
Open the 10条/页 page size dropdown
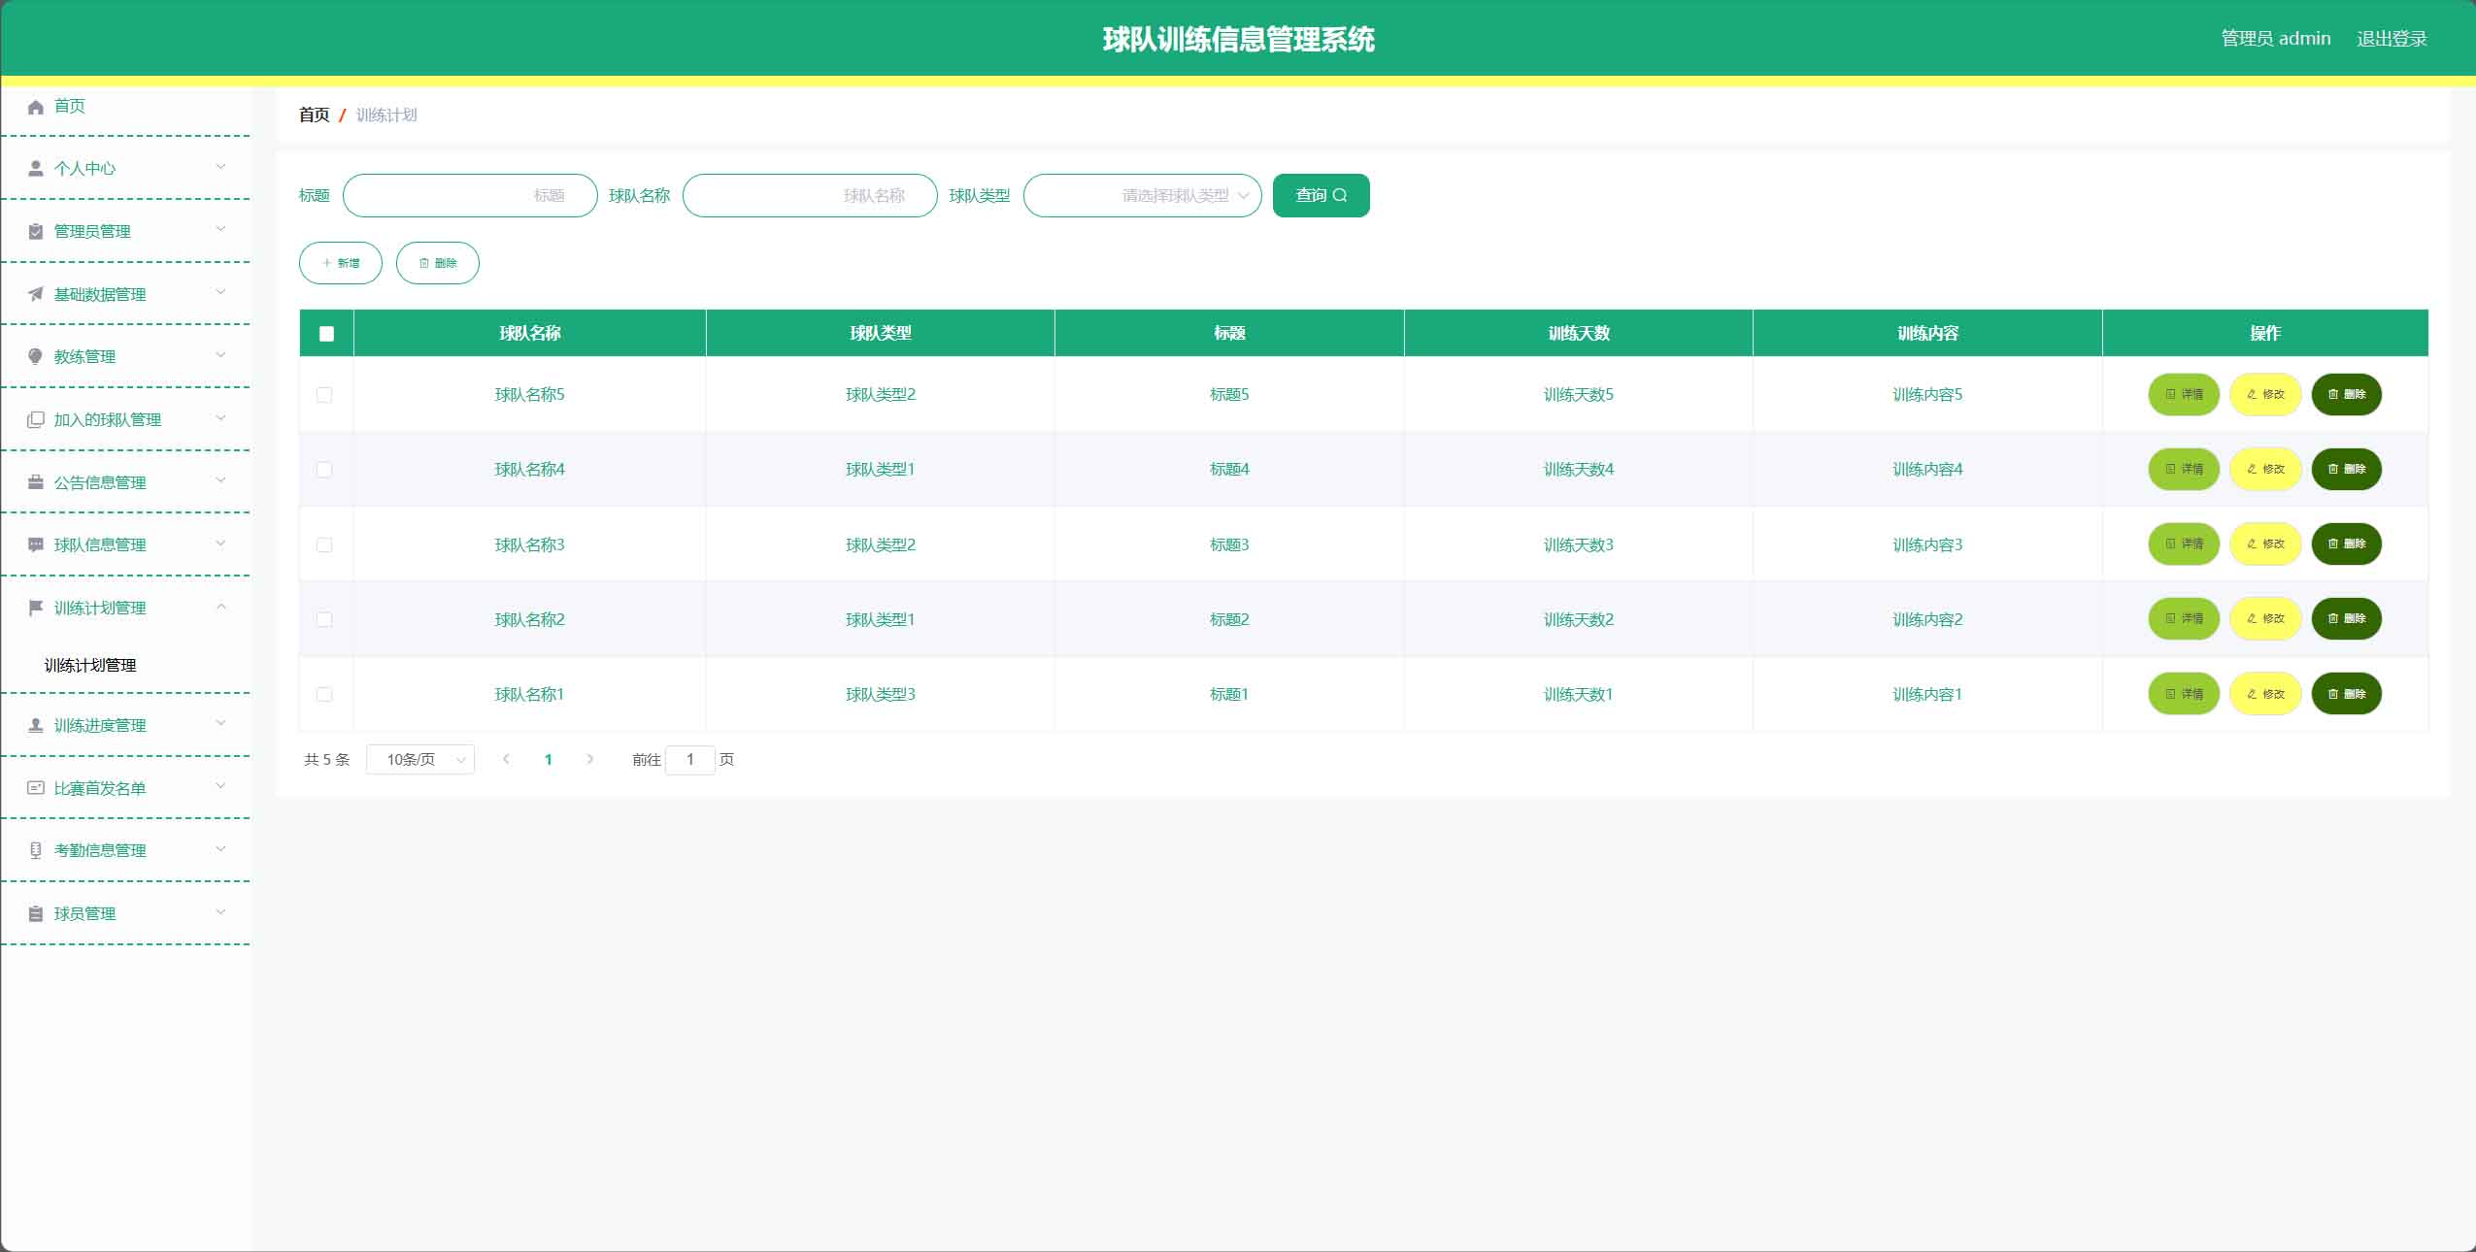pos(420,759)
